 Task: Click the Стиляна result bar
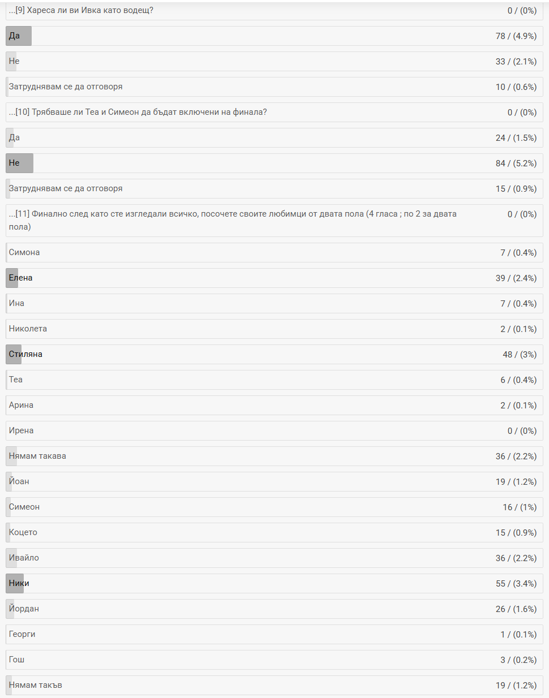(274, 354)
